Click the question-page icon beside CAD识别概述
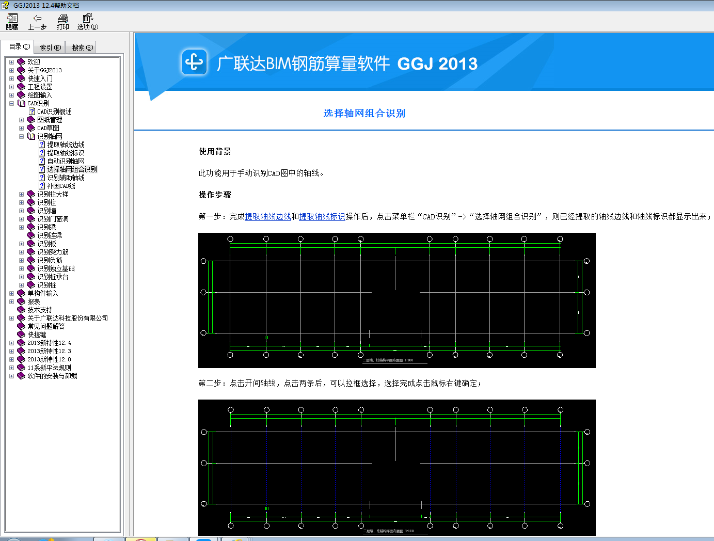The width and height of the screenshot is (714, 541). pos(32,112)
